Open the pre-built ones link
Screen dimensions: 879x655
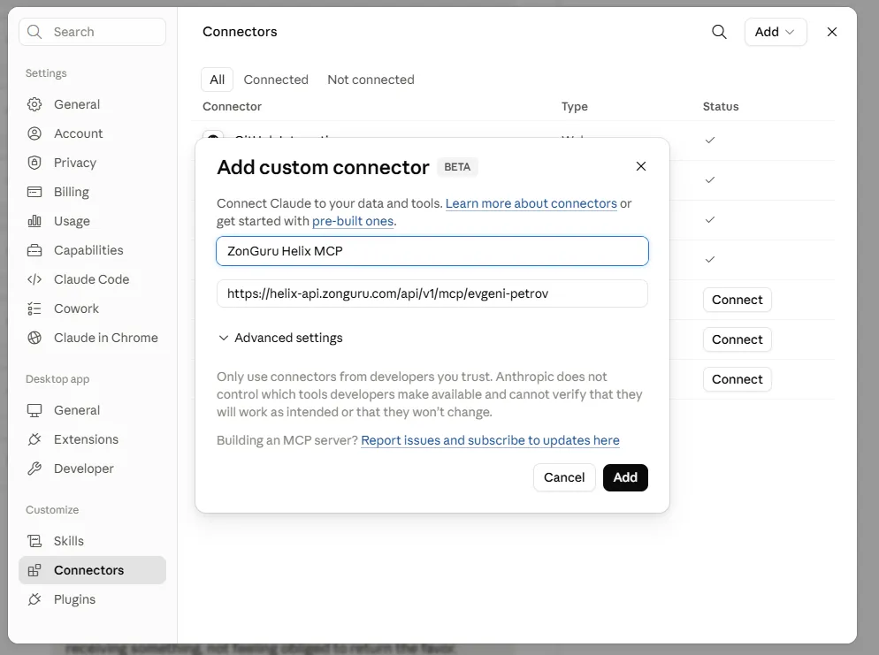pyautogui.click(x=353, y=221)
